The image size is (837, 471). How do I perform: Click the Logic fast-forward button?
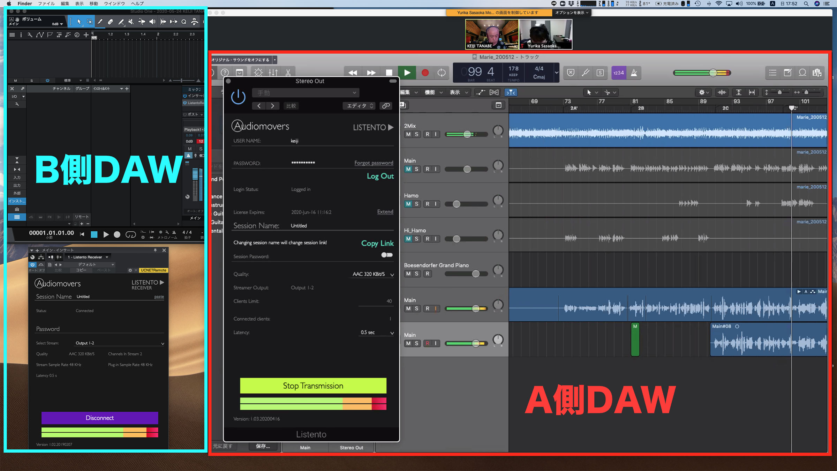[x=371, y=73]
